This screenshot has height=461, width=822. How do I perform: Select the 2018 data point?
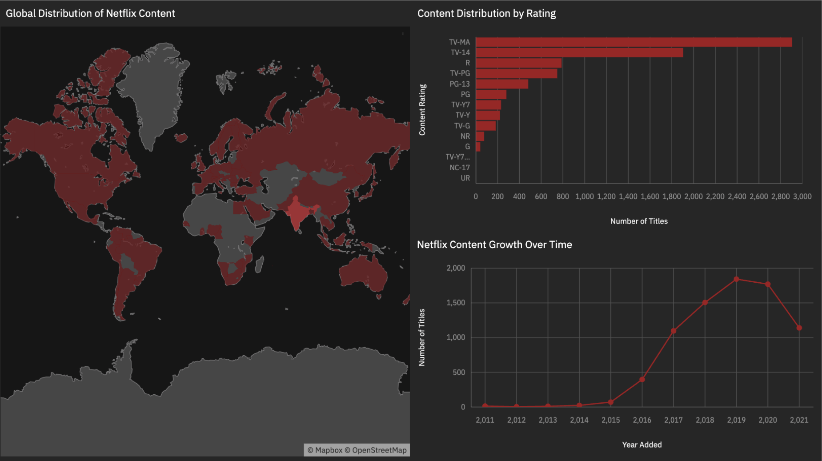(x=705, y=302)
